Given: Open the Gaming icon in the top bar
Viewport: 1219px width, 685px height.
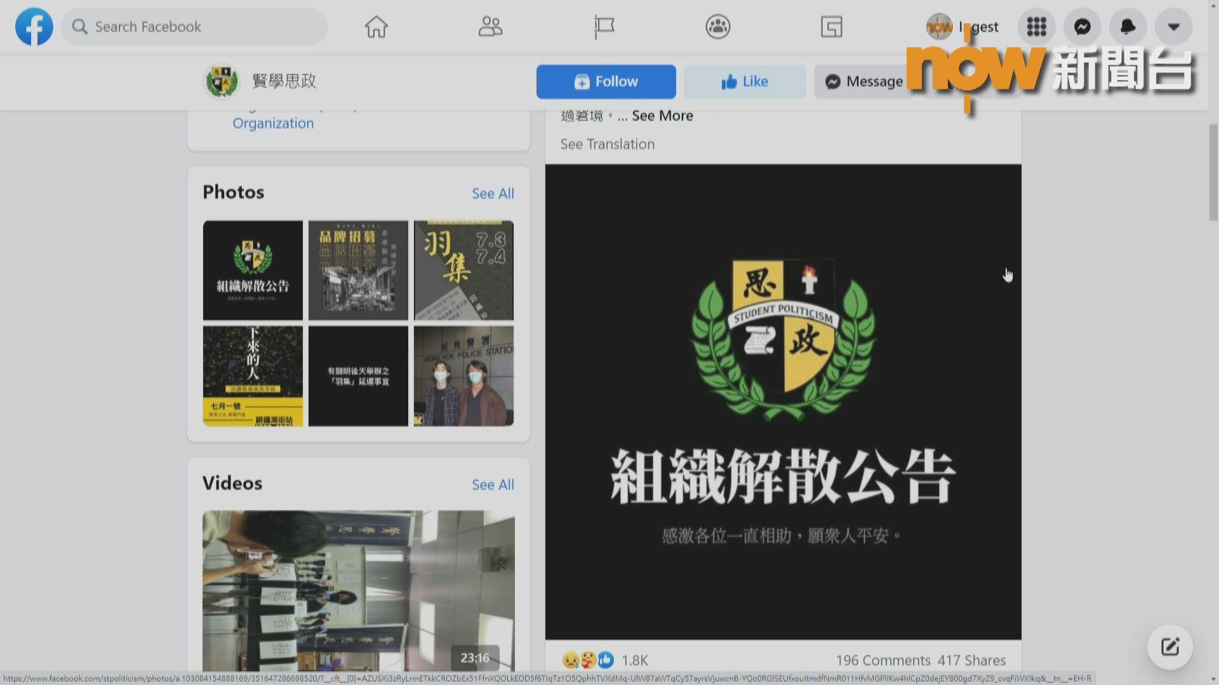Looking at the screenshot, I should tap(831, 27).
